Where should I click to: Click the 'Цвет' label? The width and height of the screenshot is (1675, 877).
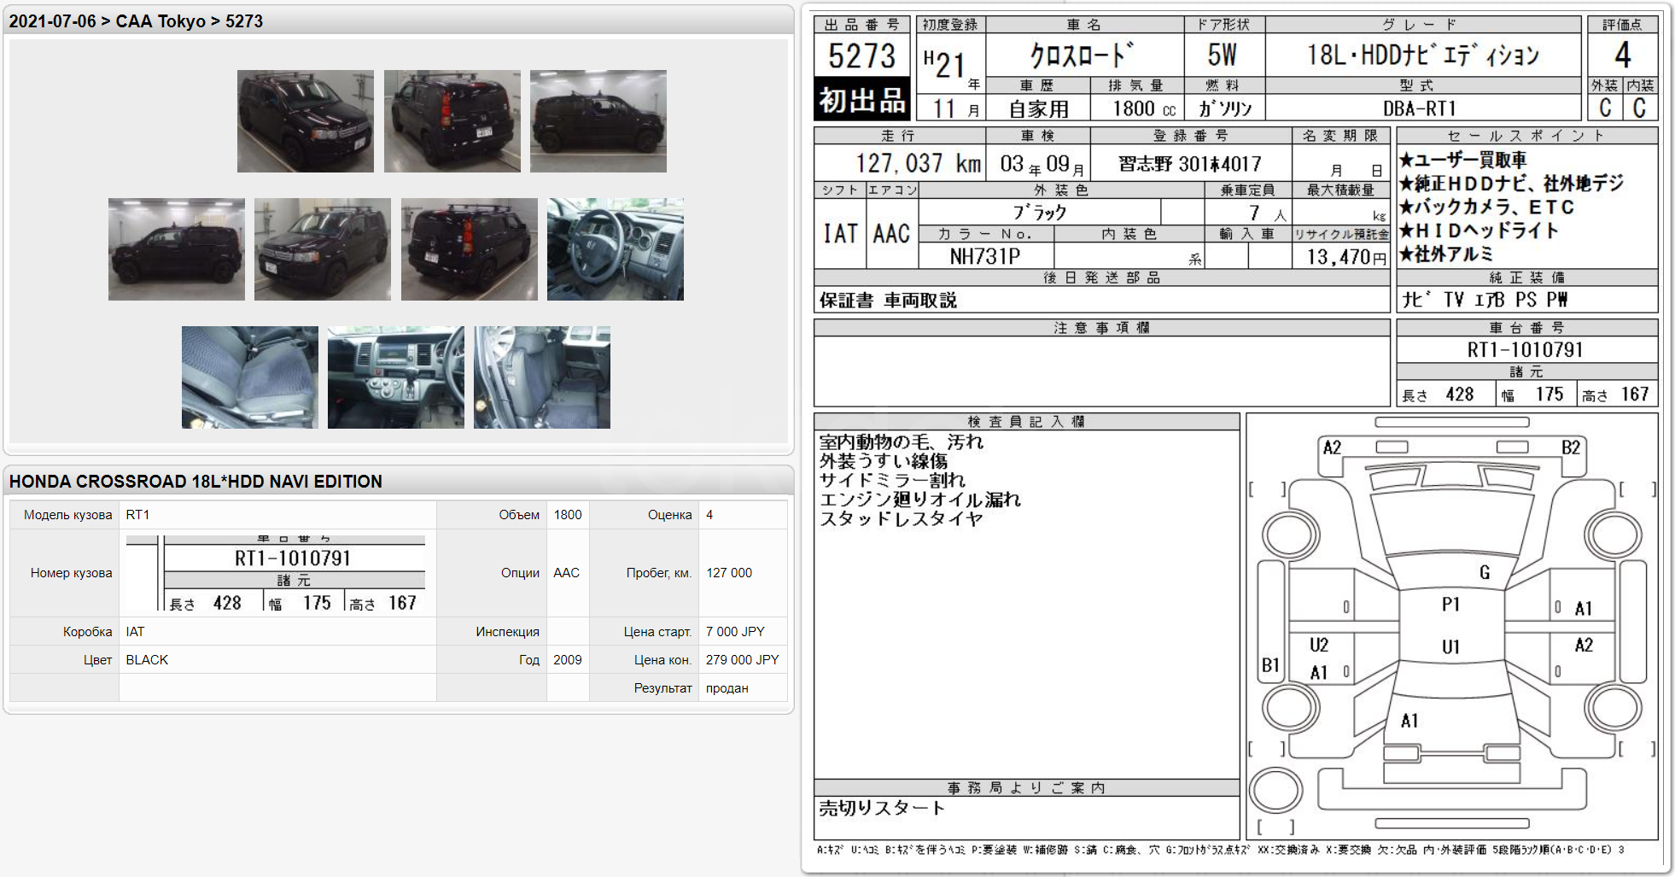98,660
